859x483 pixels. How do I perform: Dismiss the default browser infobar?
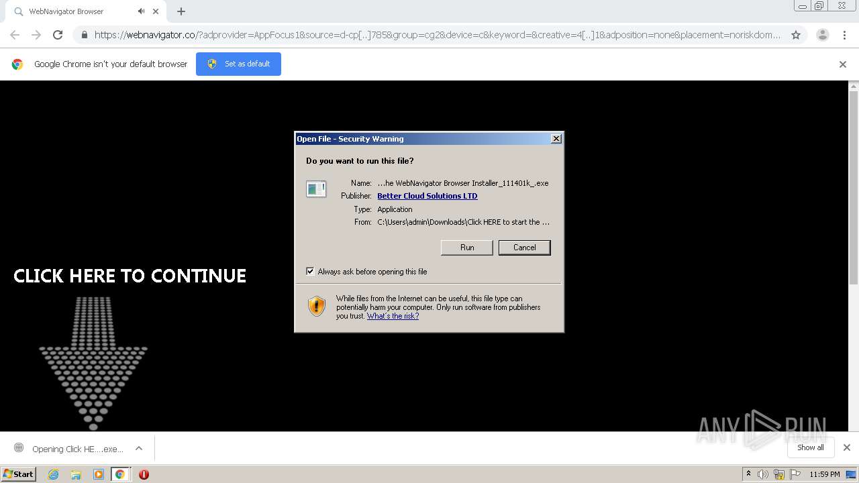click(843, 64)
